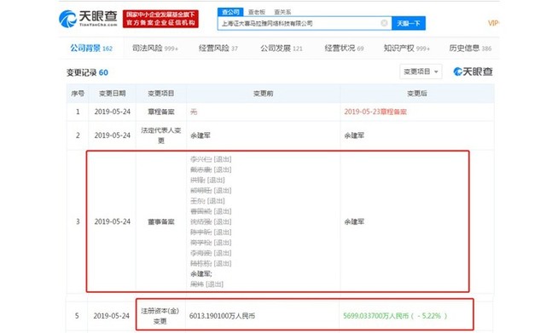The image size is (546, 333).
Task: Click 王东 [退出] in the 变更前 list
Action: (x=207, y=201)
